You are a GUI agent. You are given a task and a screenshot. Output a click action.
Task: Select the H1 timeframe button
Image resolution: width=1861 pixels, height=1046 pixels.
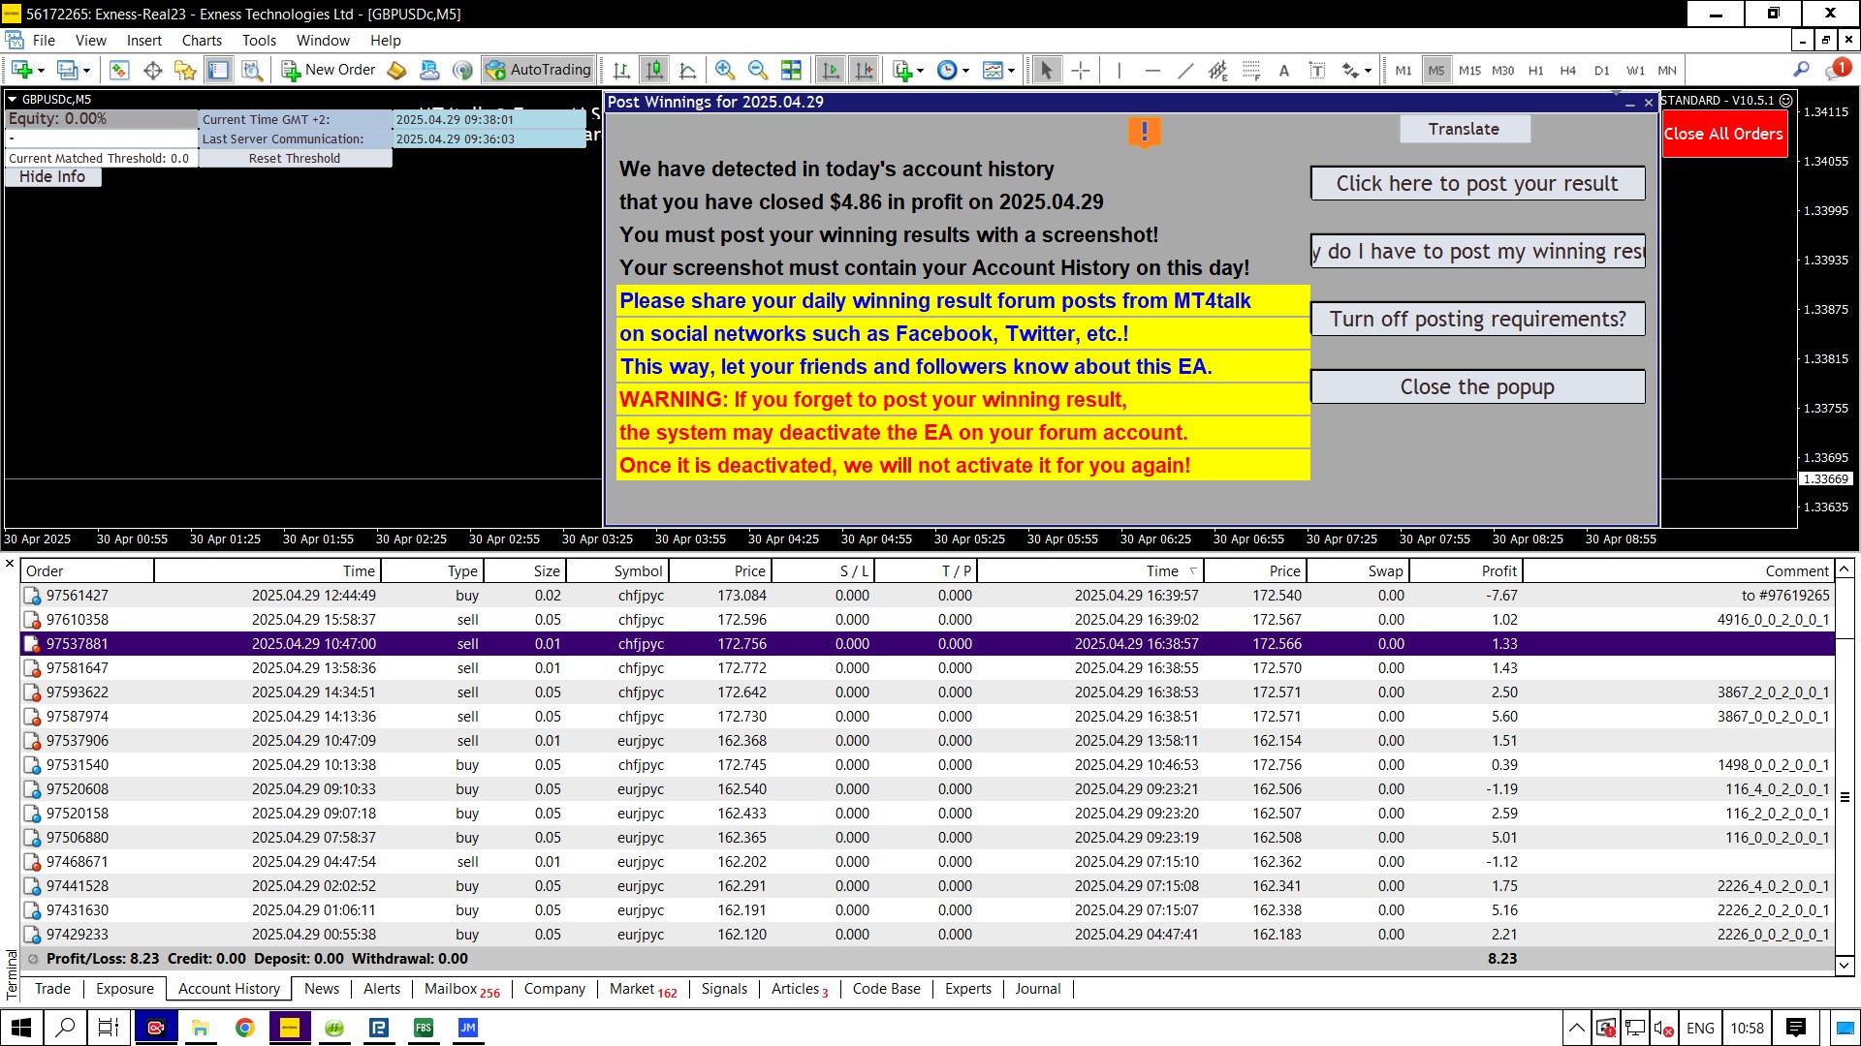click(x=1535, y=70)
